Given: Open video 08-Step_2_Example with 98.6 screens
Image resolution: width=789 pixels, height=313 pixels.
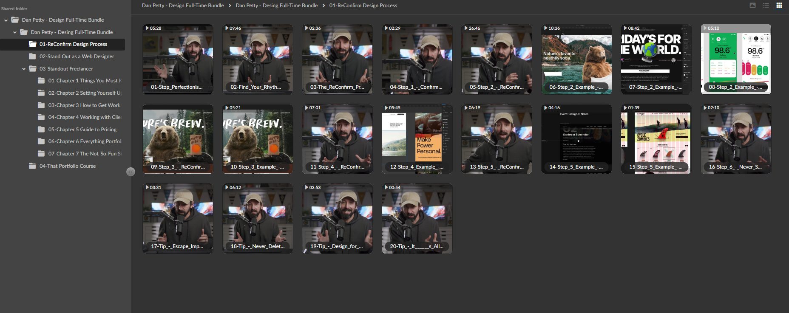Looking at the screenshot, I should coord(736,59).
